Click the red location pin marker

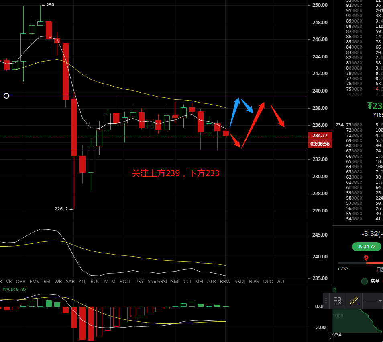pyautogui.click(x=366, y=258)
